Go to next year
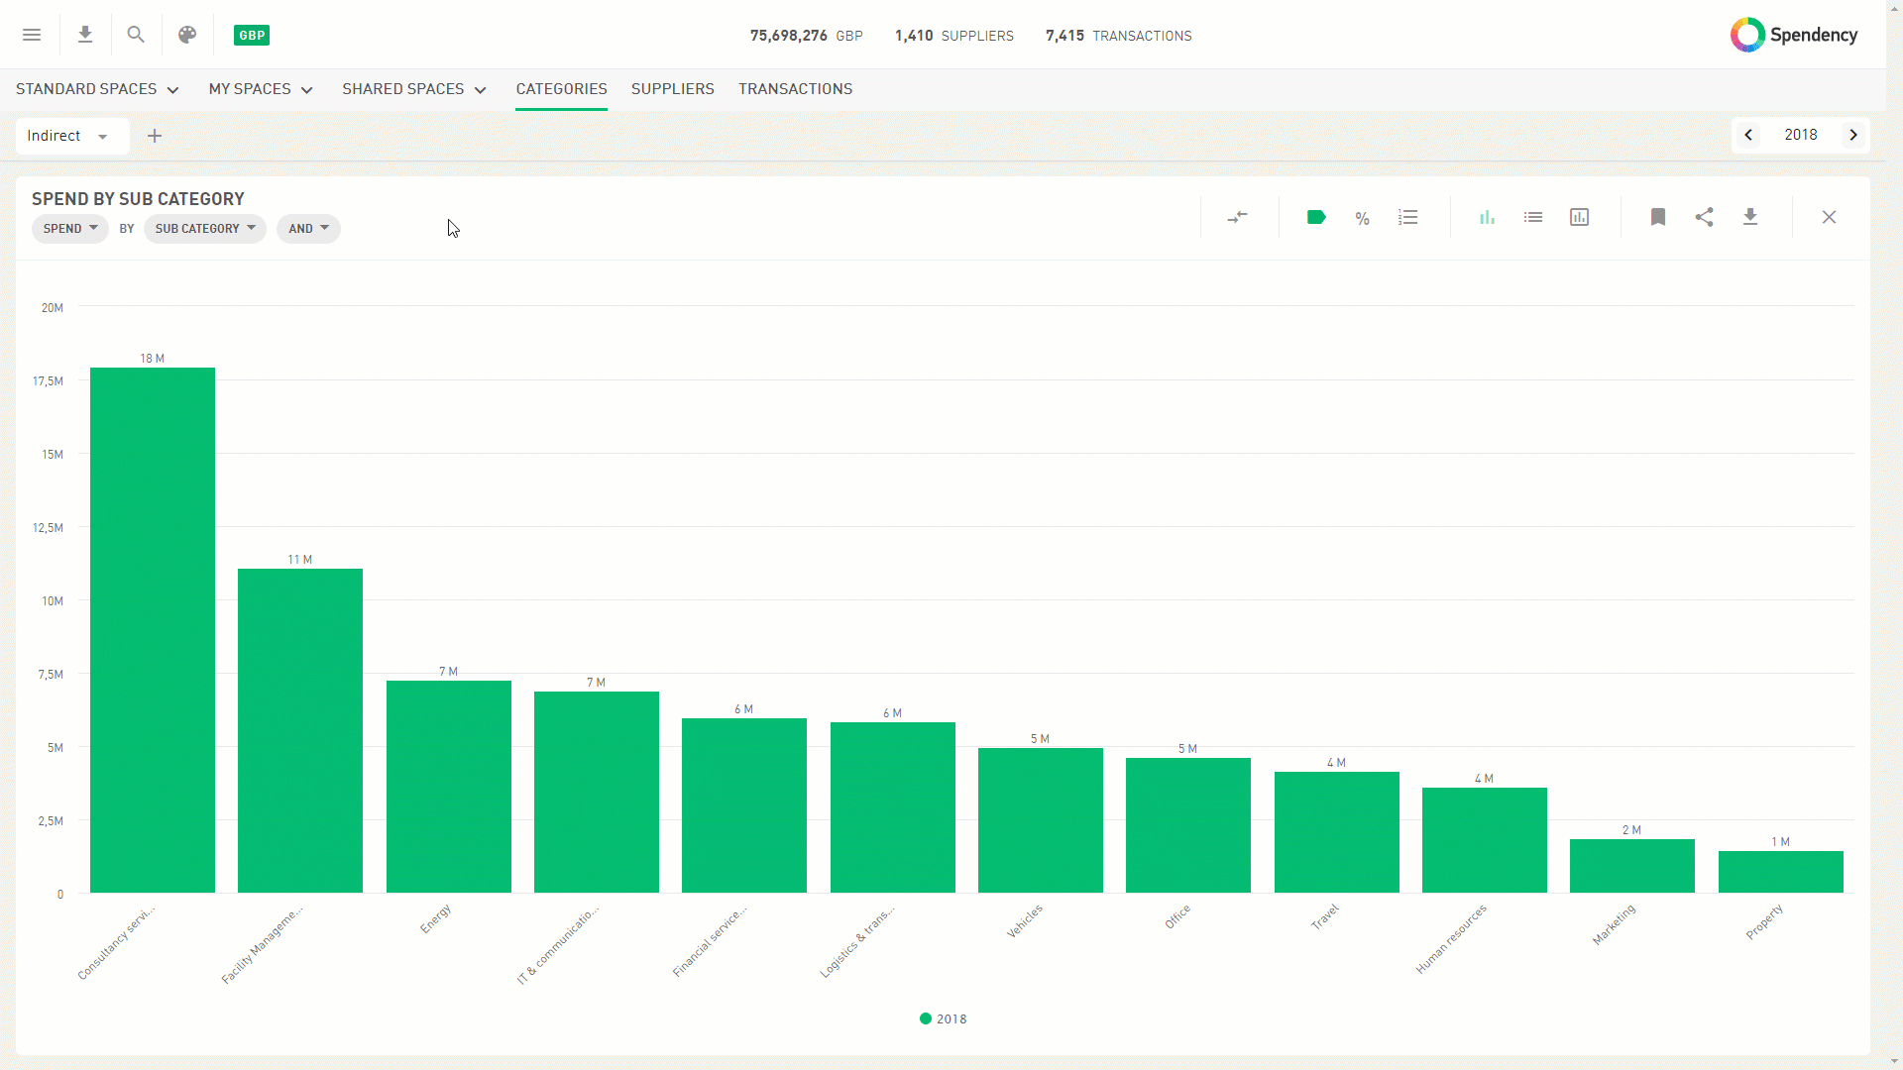The image size is (1903, 1070). 1853,135
